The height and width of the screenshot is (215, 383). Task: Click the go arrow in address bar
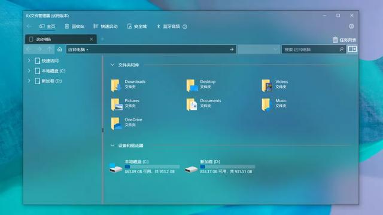point(232,50)
